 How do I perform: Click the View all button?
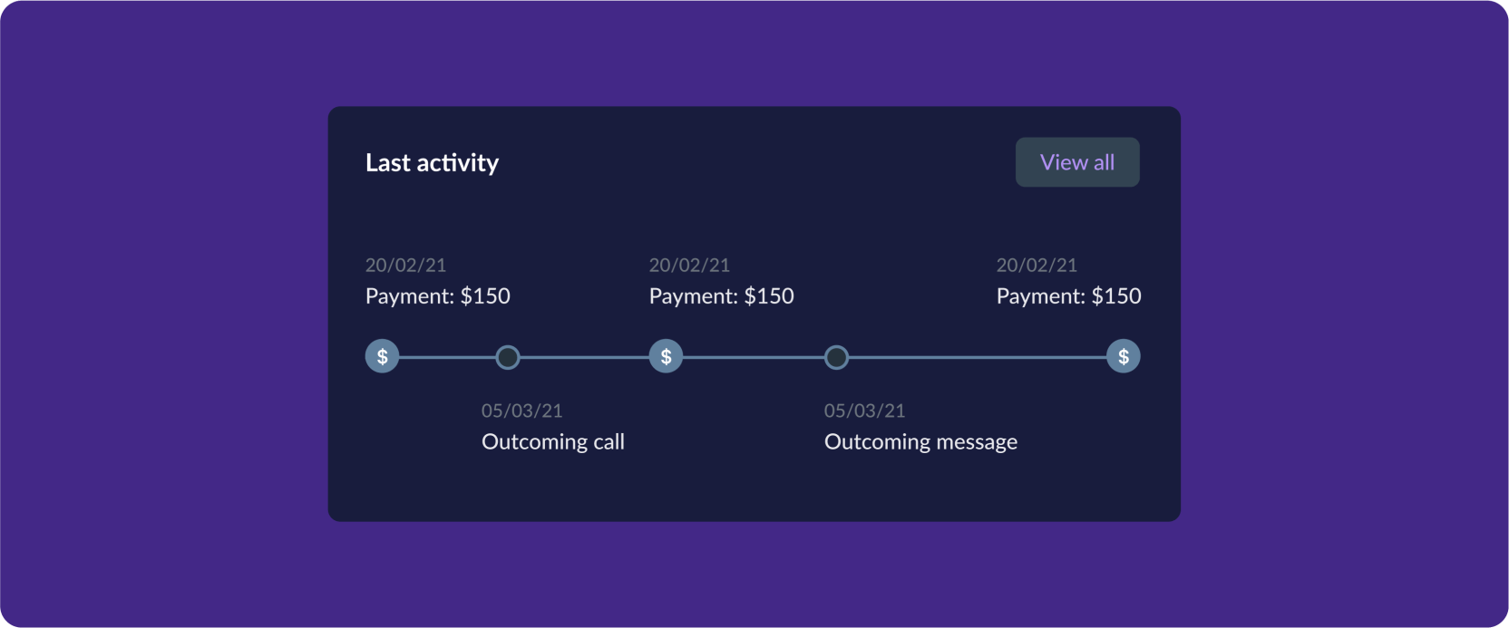pyautogui.click(x=1077, y=162)
